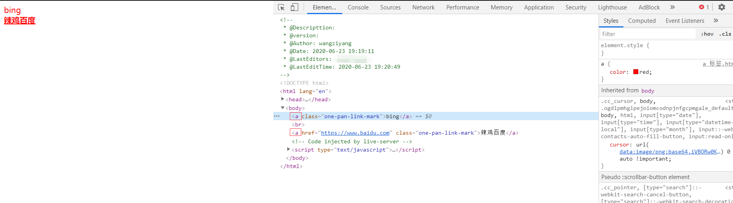Select the html lang="en" node
The height and width of the screenshot is (203, 733).
click(x=306, y=91)
